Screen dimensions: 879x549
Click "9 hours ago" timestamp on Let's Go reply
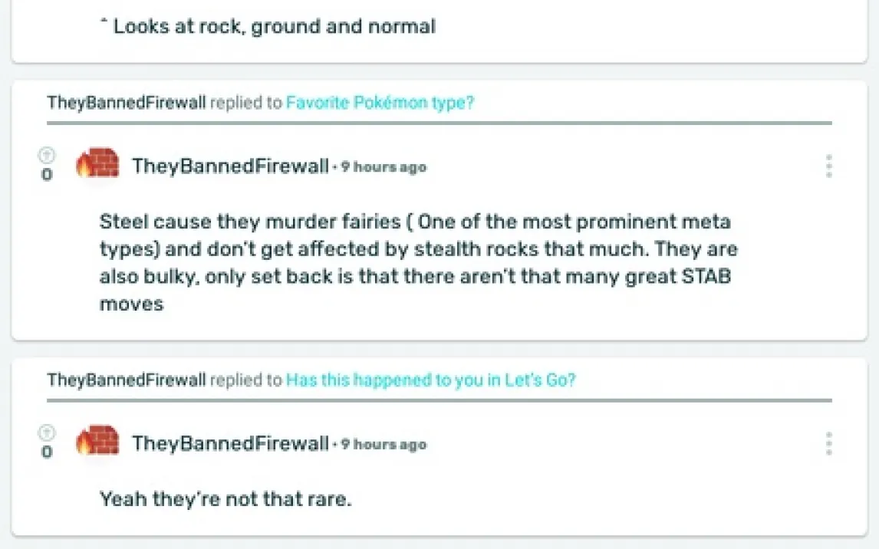click(x=384, y=445)
